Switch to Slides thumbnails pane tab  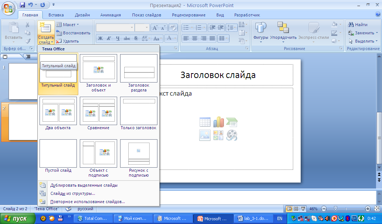(x=5, y=56)
